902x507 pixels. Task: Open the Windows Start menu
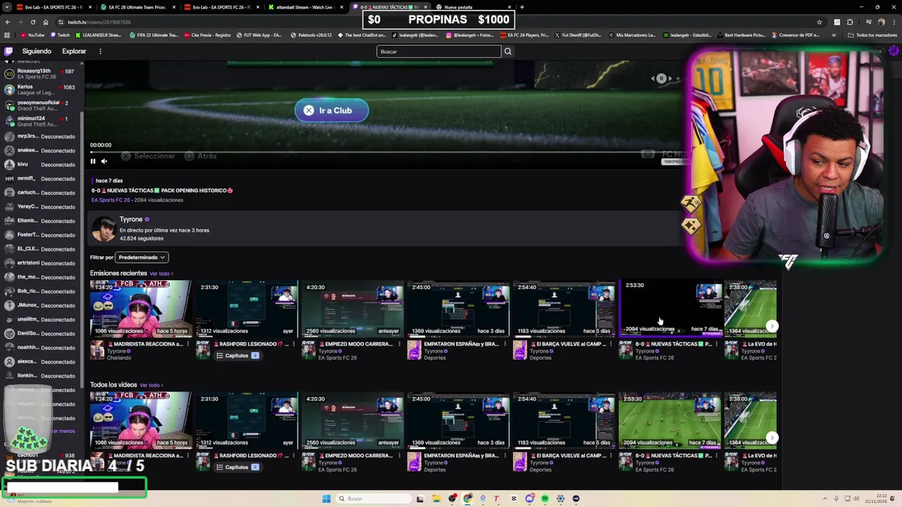click(x=326, y=499)
